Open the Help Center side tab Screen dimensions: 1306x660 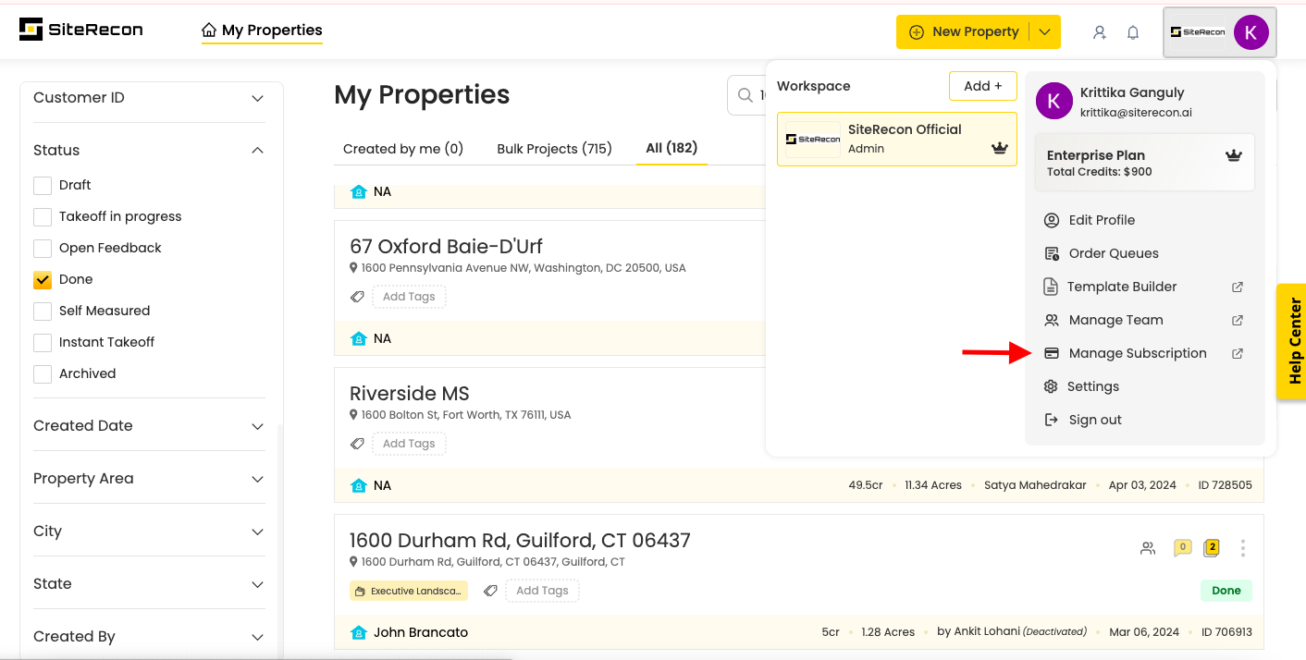(1293, 341)
